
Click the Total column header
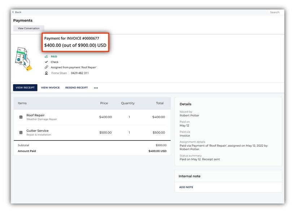(160, 103)
